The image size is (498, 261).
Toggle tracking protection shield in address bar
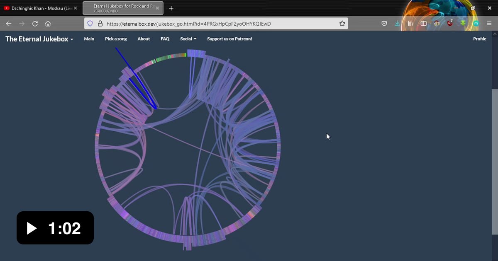point(90,23)
